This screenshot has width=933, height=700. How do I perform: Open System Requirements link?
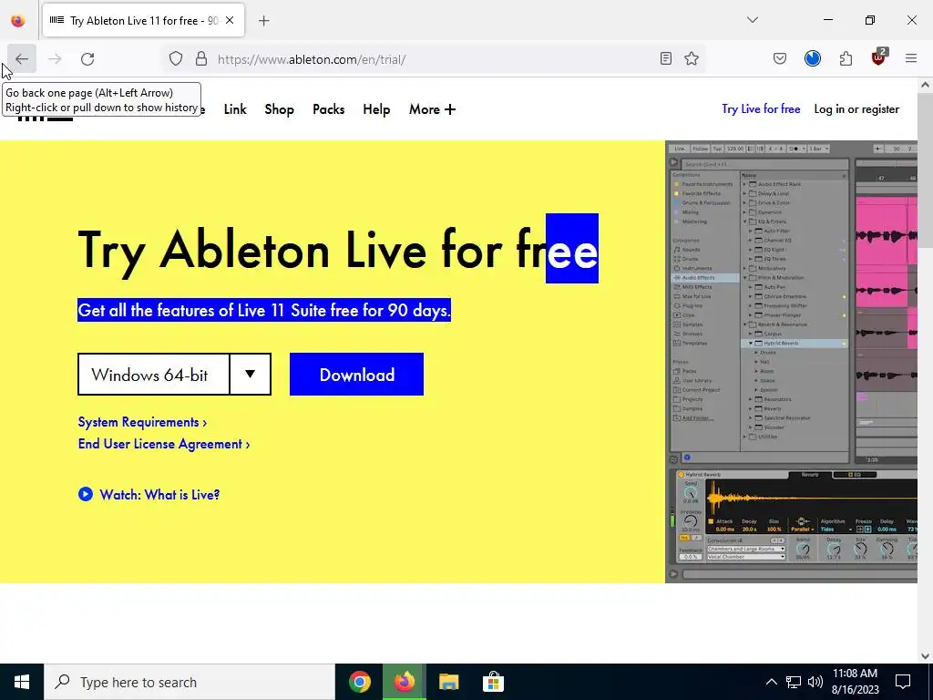coord(143,422)
